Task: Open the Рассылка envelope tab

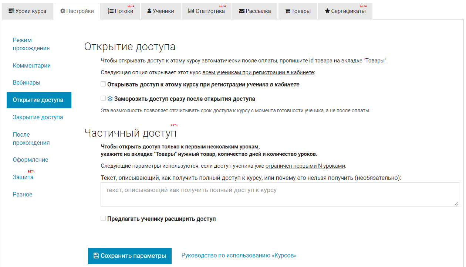Action: pyautogui.click(x=255, y=11)
